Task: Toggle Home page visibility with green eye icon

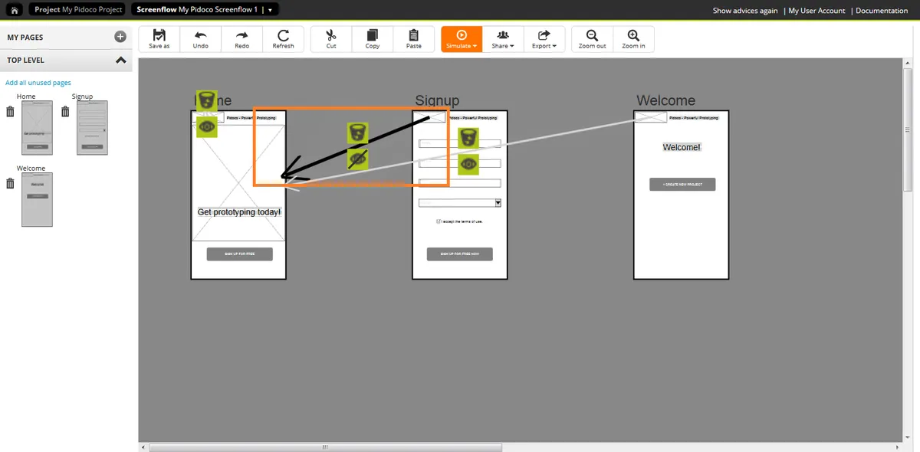Action: 206,127
